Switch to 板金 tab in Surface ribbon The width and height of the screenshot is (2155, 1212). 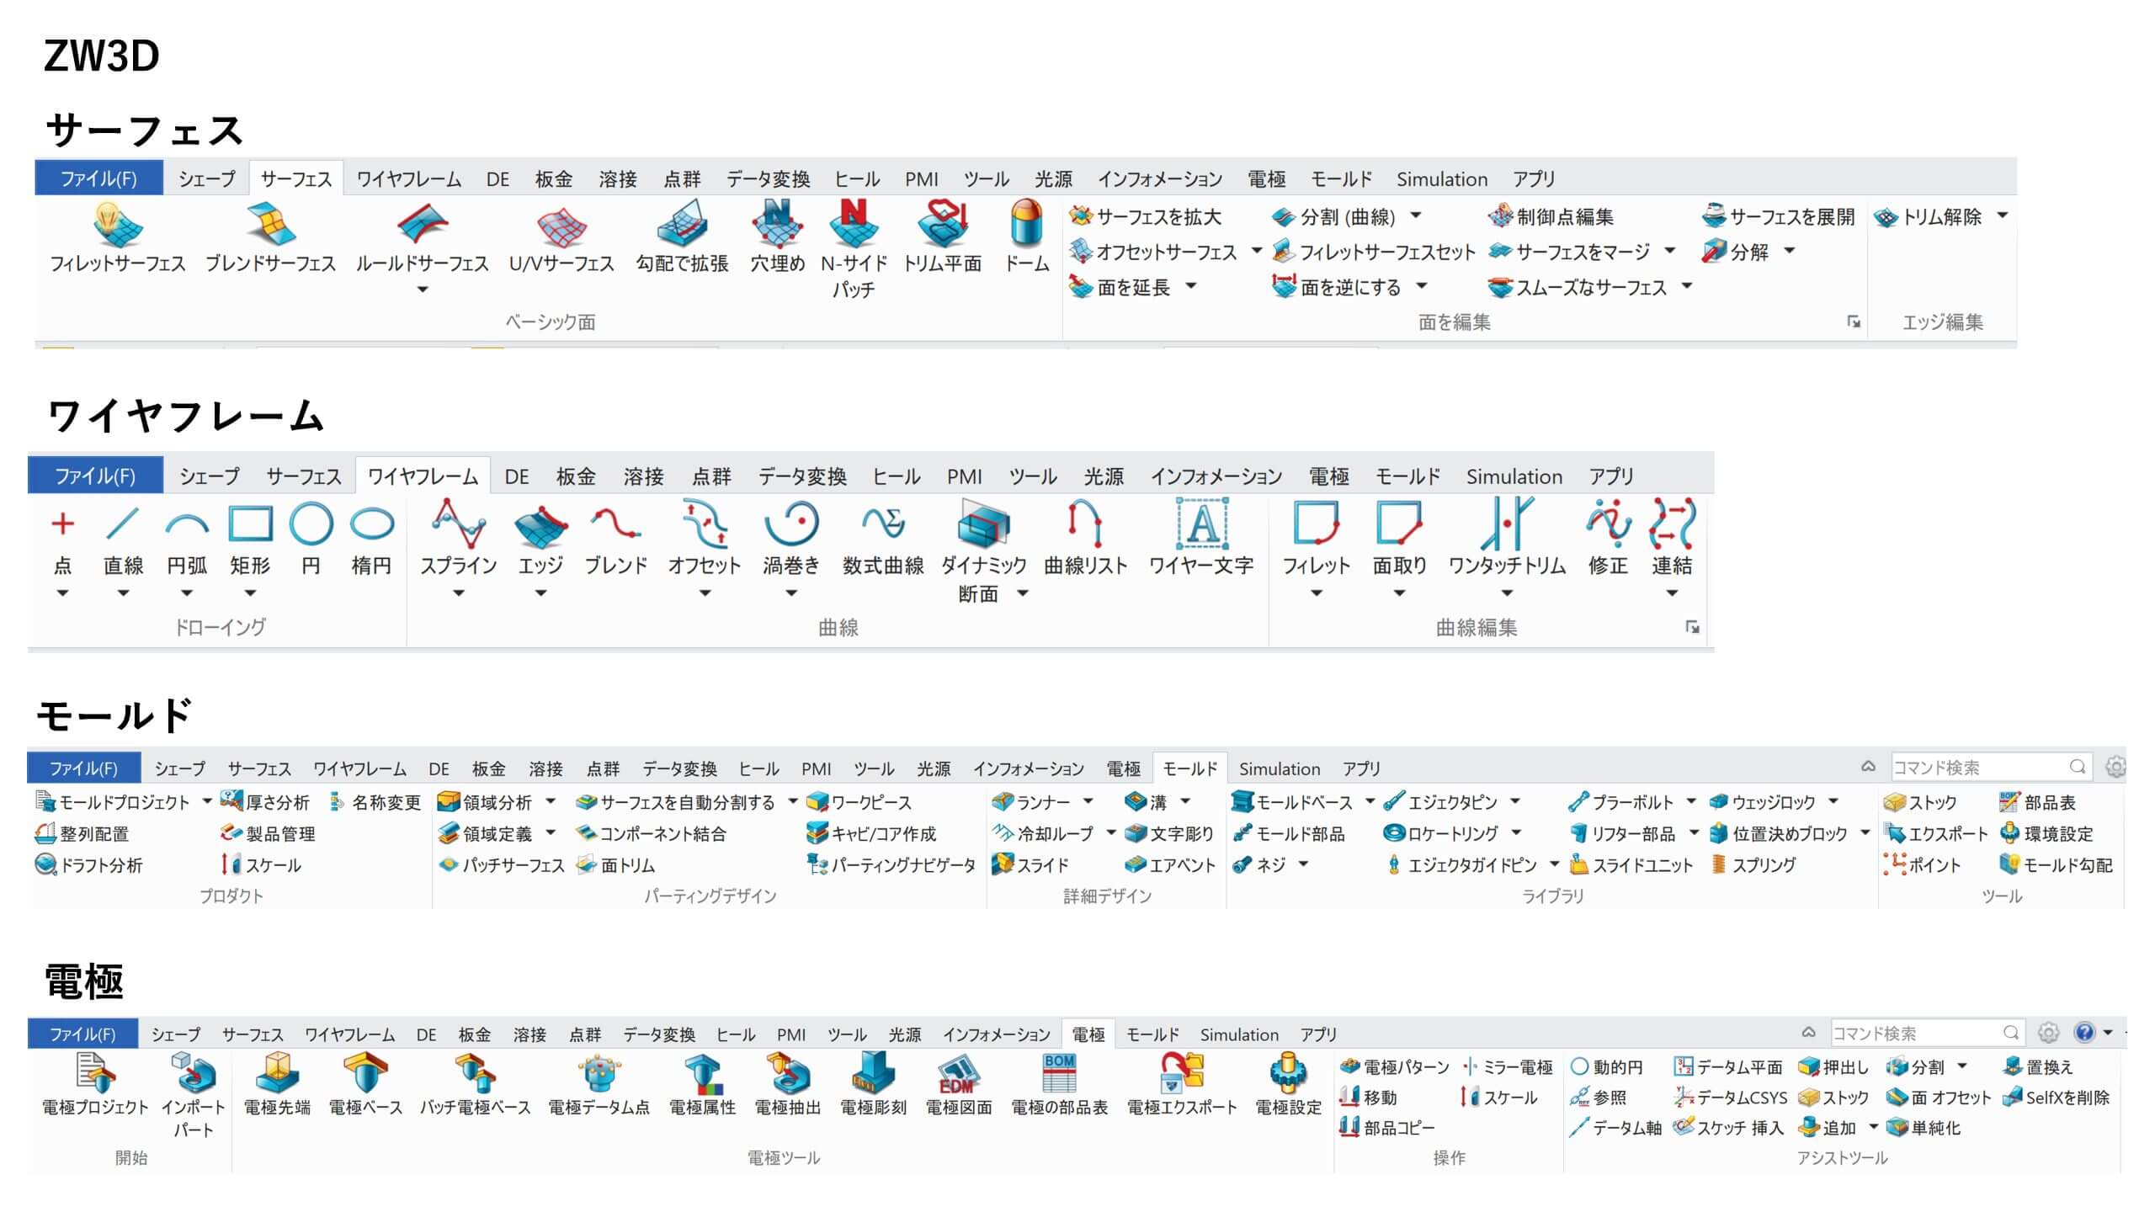click(554, 179)
